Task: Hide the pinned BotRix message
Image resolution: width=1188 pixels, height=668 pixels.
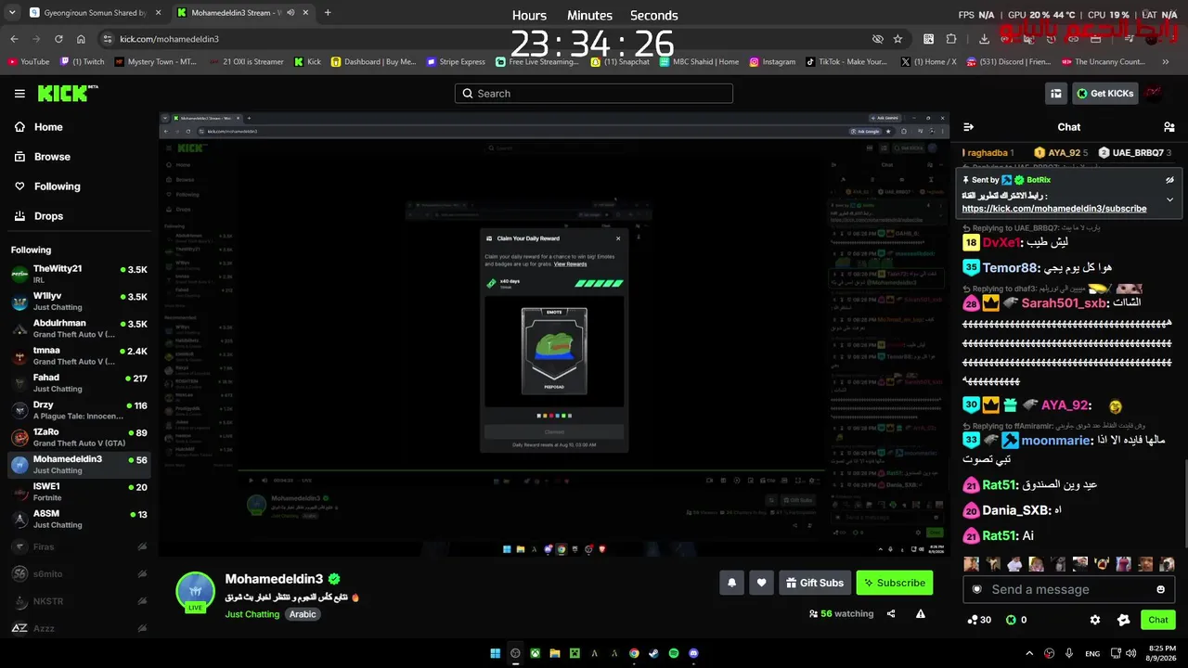Action: coord(1169,180)
